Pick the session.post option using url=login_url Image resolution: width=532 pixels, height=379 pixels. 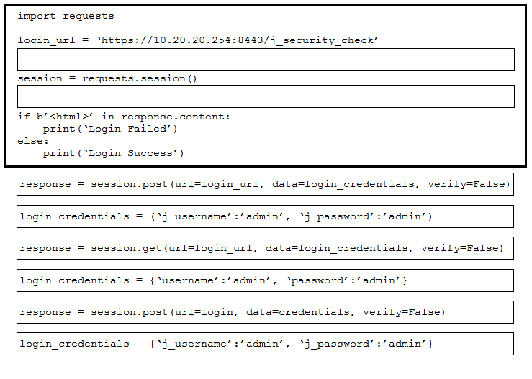point(265,184)
